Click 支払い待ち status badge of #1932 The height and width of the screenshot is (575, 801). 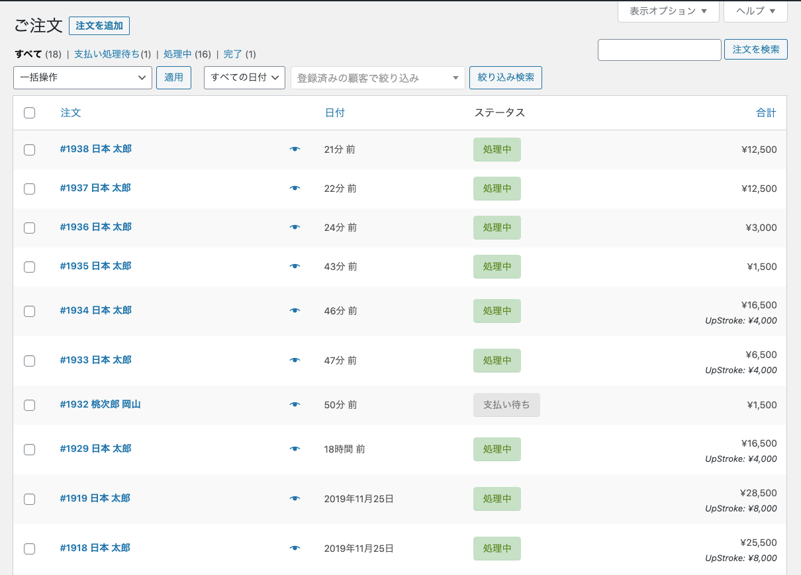point(506,405)
